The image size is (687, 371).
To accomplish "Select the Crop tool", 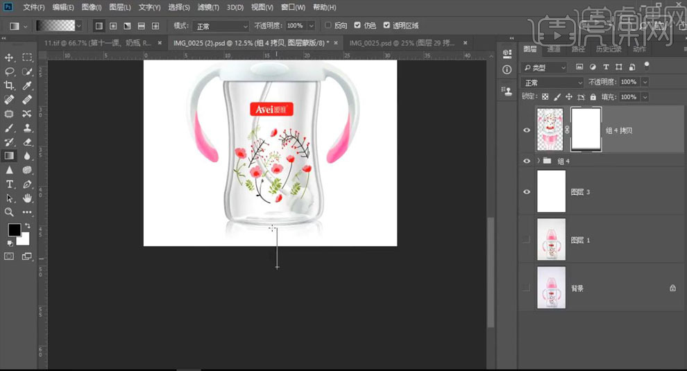I will coord(10,85).
